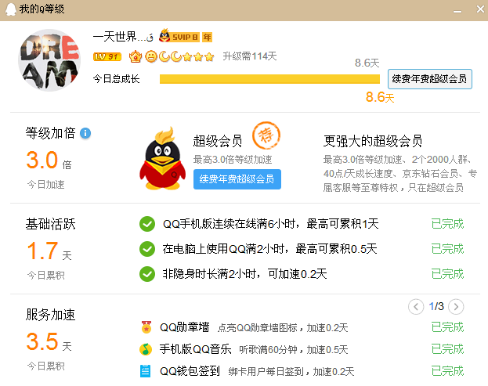
Task: Close the 我的Q等级 window
Action: tap(480, 9)
